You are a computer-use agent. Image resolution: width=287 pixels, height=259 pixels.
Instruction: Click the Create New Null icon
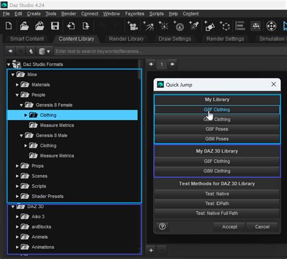(x=225, y=26)
